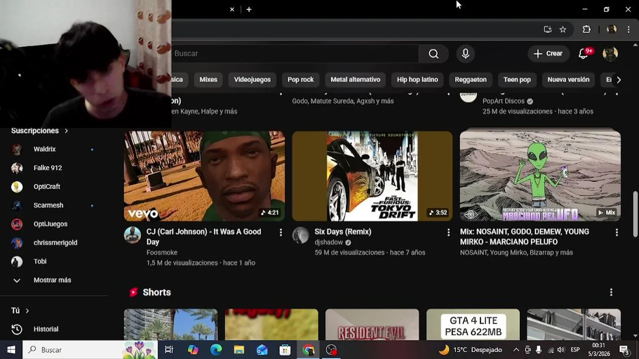
Task: Select the Mixes filter chip
Action: coord(208,80)
